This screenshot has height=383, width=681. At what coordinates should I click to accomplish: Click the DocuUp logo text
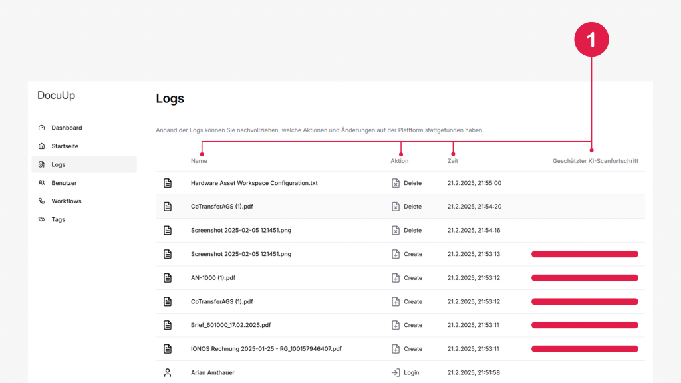click(57, 96)
